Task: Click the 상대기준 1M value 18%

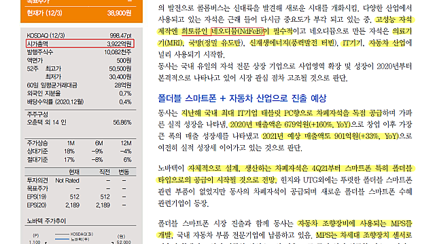Action: (x=69, y=151)
